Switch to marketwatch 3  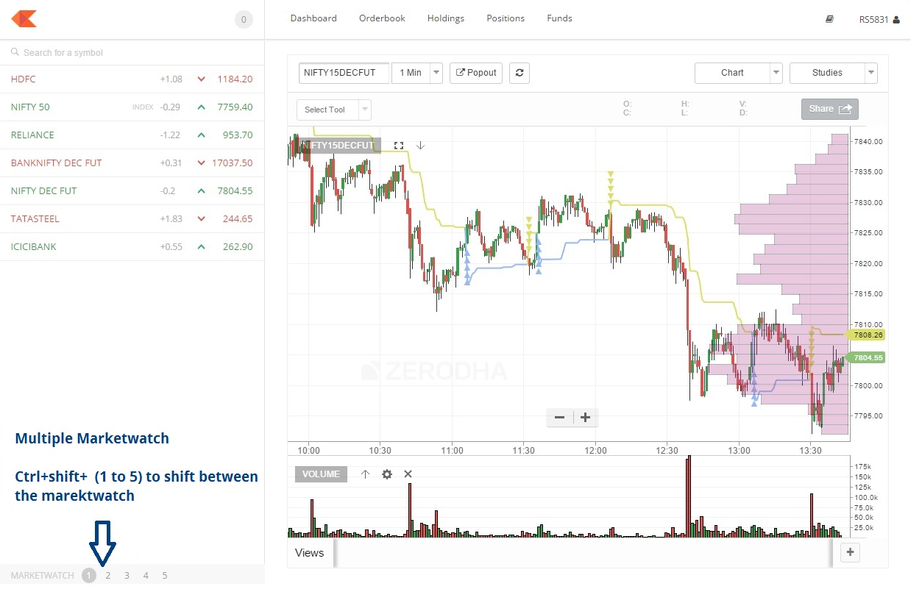tap(127, 576)
